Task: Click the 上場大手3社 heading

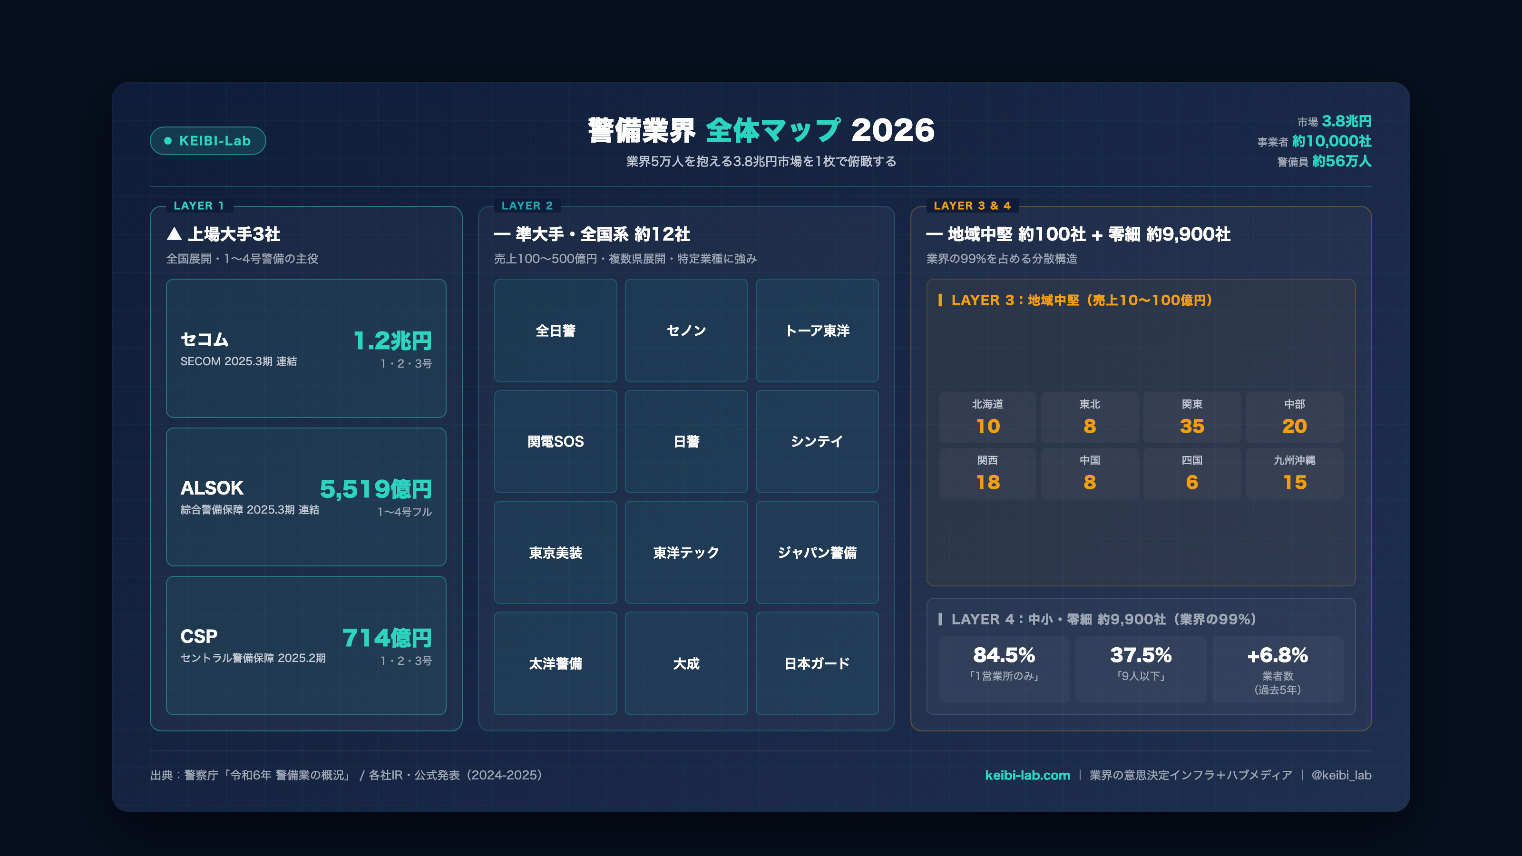Action: click(x=224, y=234)
